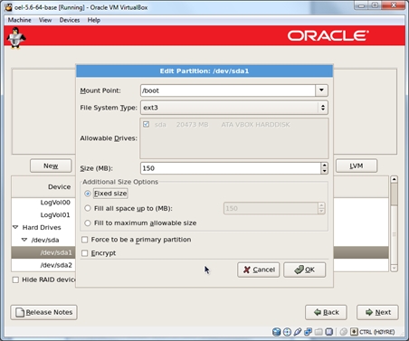Click the video capture icon in status bar
The height and width of the screenshot is (341, 409).
[329, 332]
